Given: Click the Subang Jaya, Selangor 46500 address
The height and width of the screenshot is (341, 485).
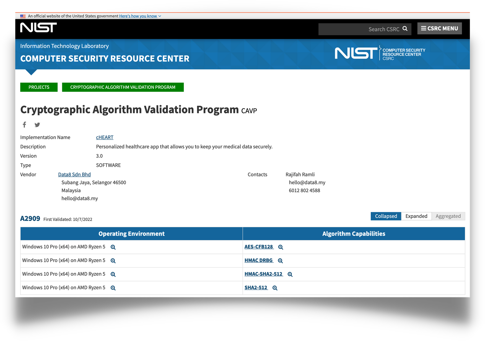Looking at the screenshot, I should pyautogui.click(x=94, y=183).
